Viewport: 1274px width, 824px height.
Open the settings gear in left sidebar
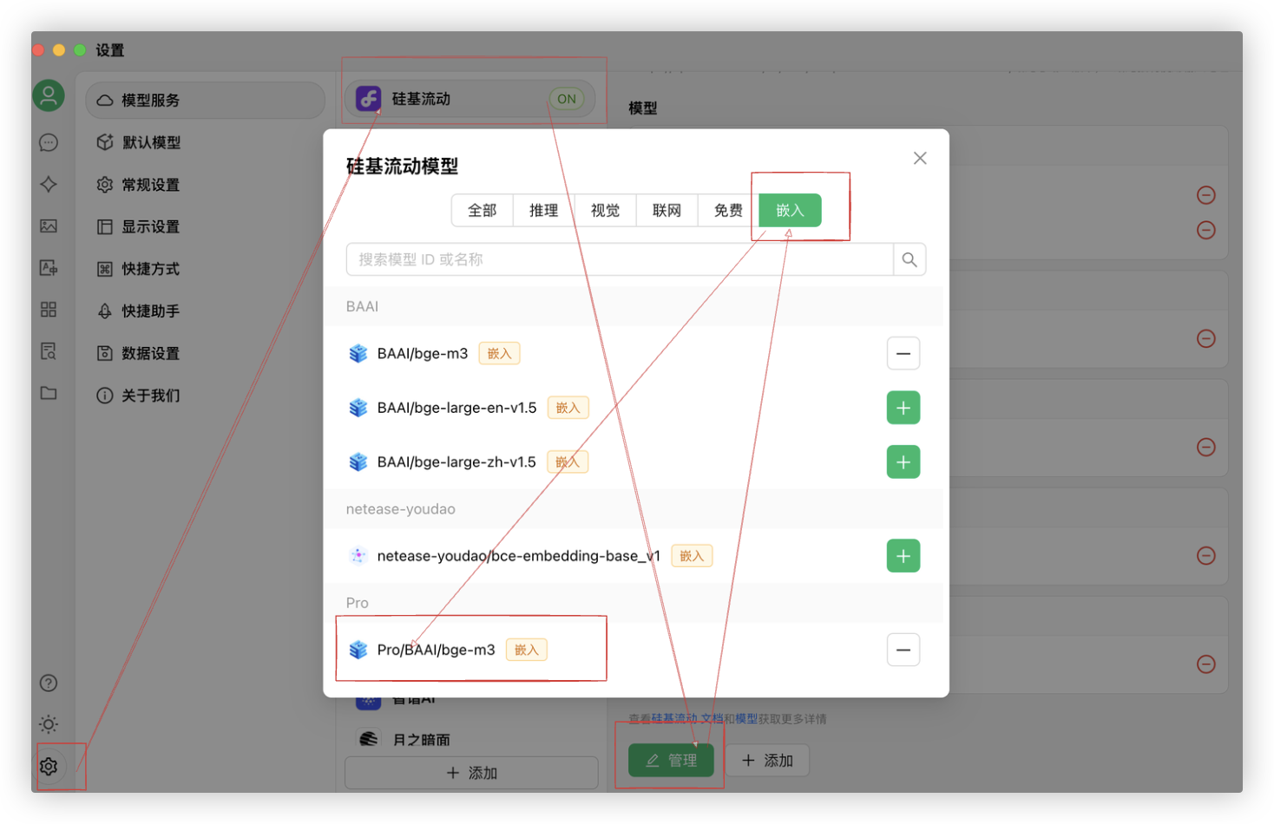49,766
